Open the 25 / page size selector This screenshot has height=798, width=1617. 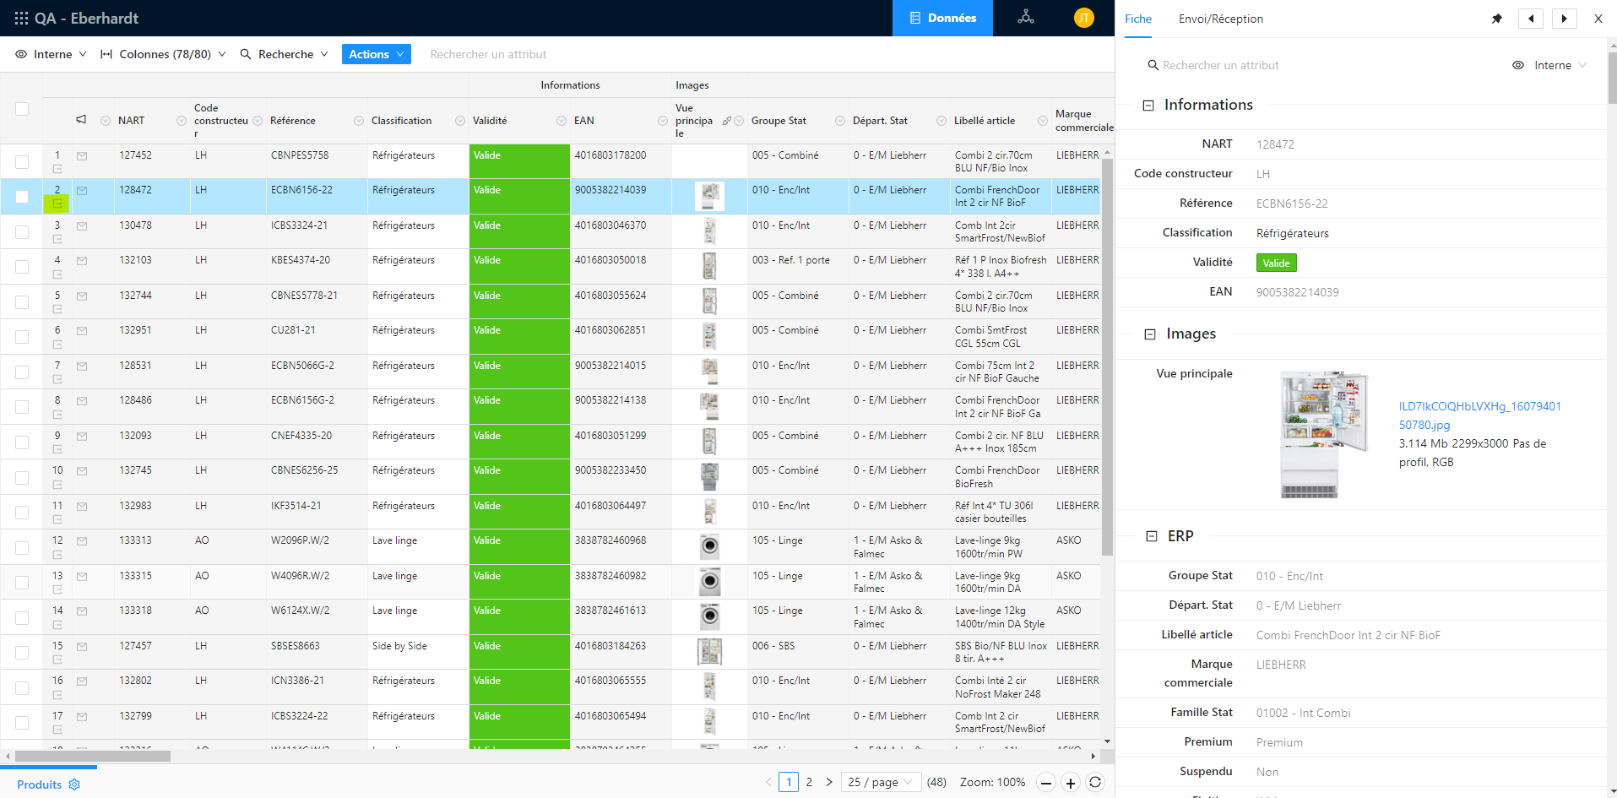[x=880, y=782]
